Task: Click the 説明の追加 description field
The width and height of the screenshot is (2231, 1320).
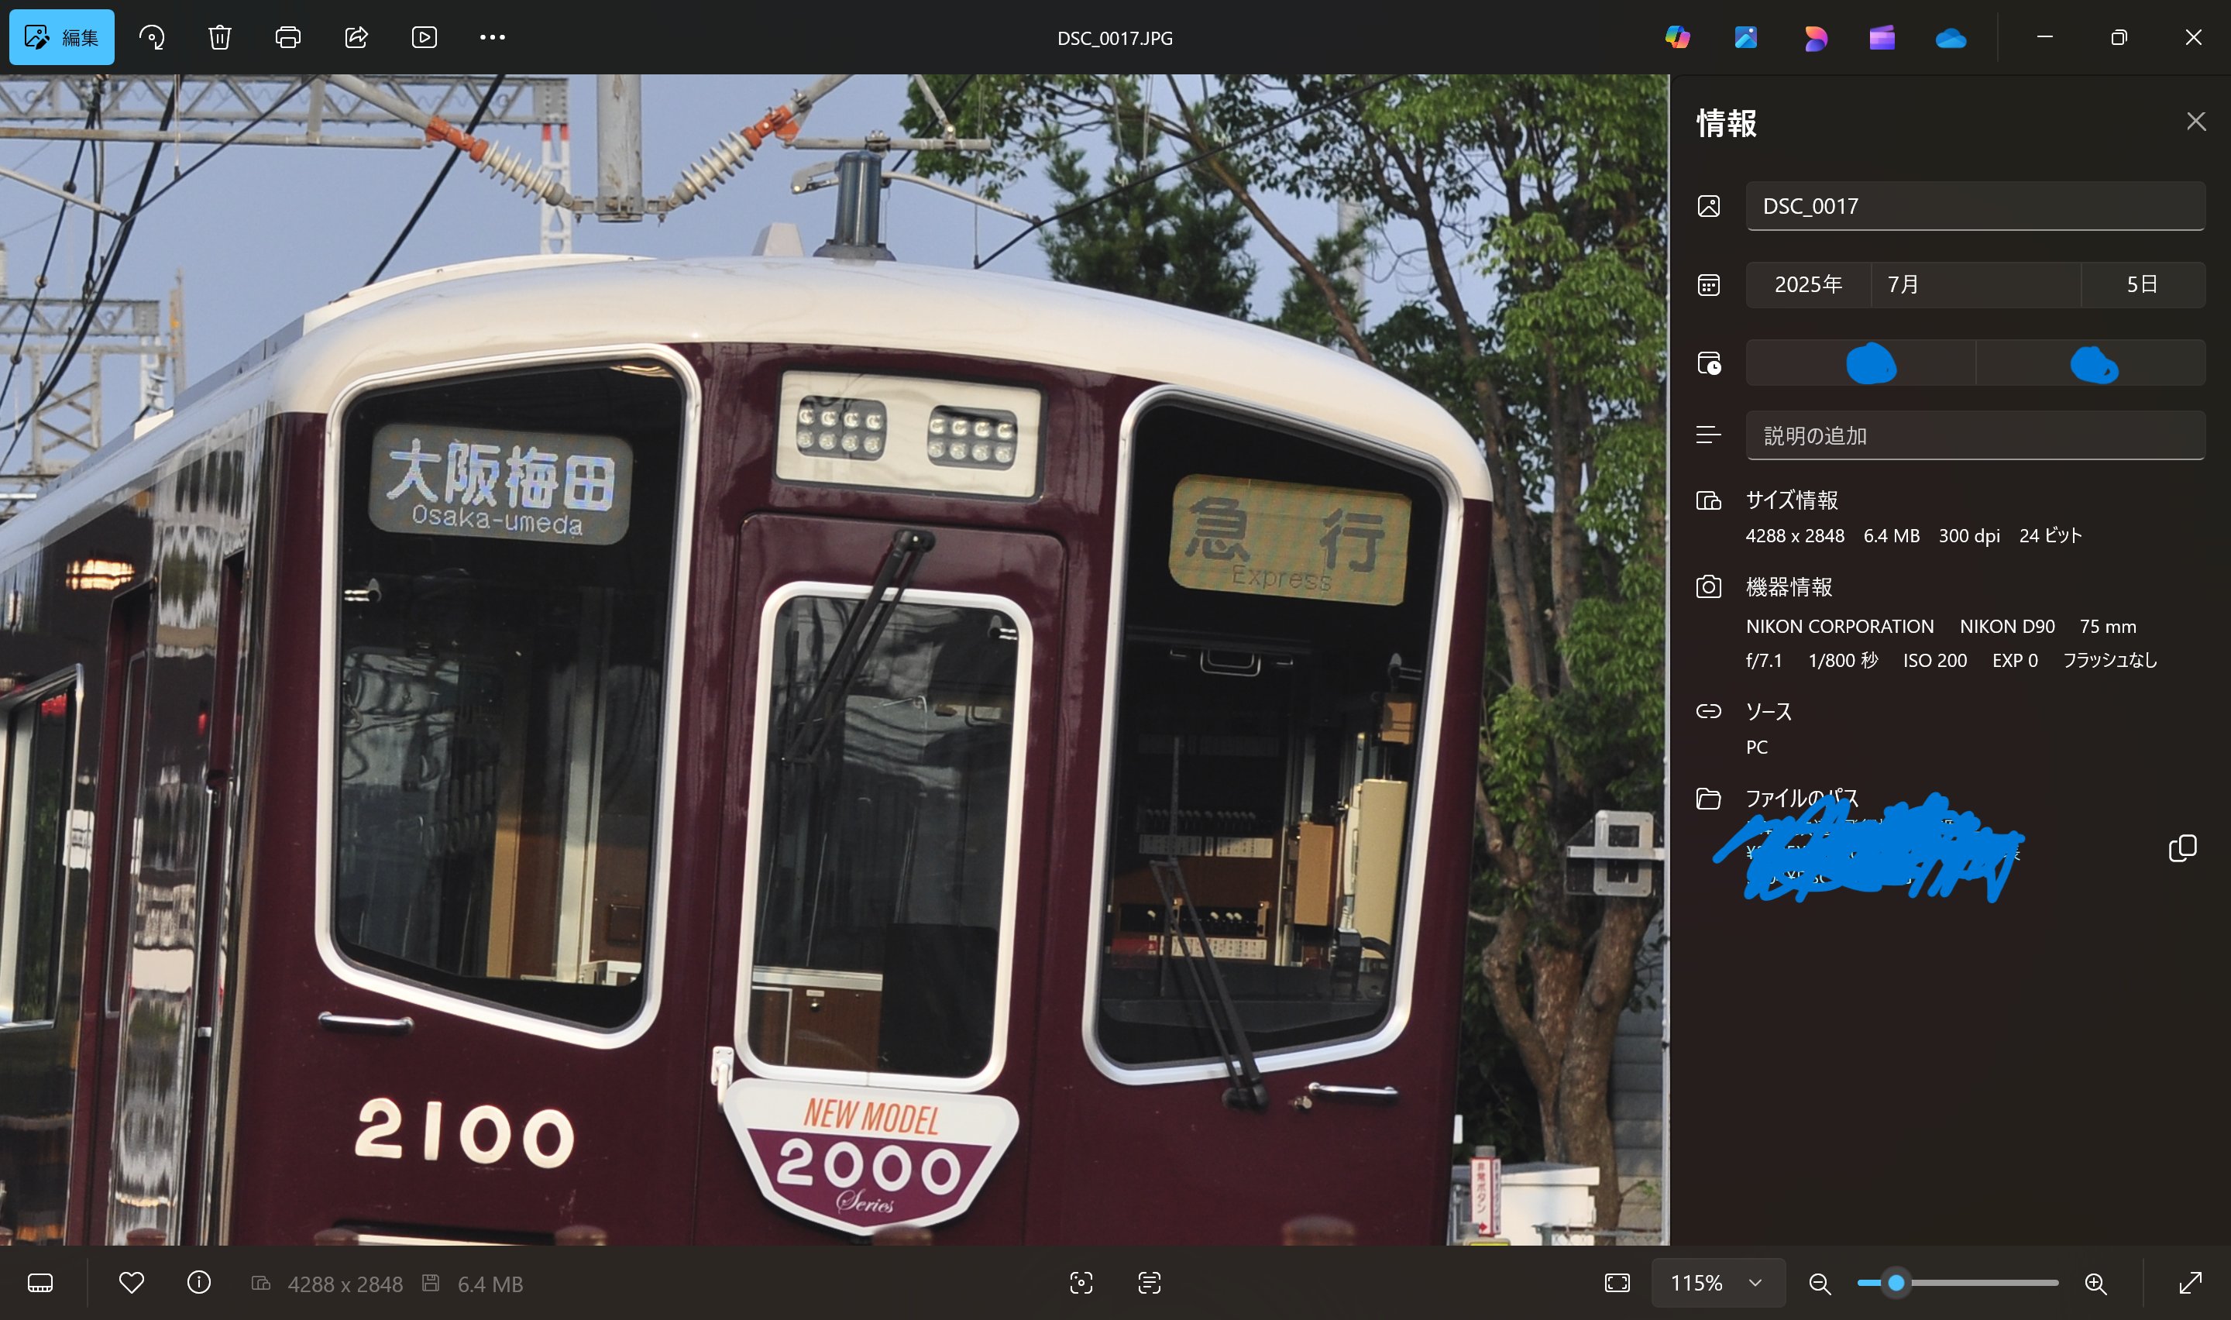Action: click(1975, 436)
